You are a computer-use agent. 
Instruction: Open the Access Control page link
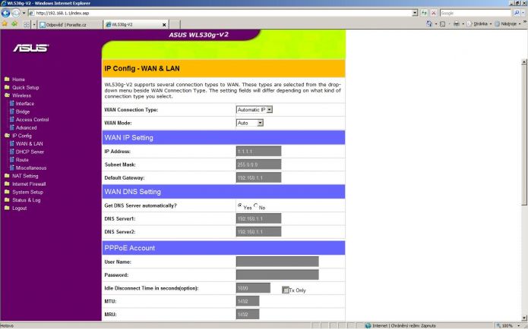pyautogui.click(x=33, y=120)
